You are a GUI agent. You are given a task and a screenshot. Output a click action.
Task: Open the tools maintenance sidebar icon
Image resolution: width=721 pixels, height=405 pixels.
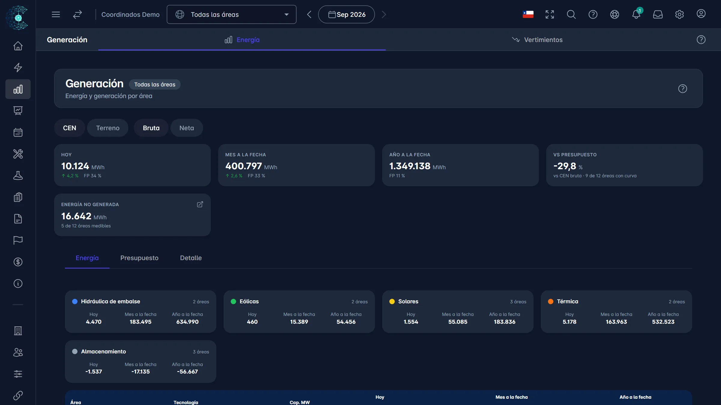[x=18, y=154]
